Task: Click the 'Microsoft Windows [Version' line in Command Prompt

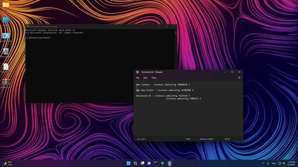Action: click(x=50, y=30)
